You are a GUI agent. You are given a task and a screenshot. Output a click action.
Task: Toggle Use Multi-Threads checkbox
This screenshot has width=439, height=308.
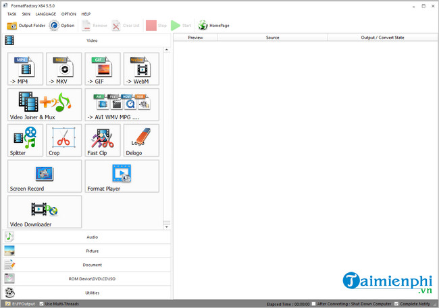click(x=41, y=304)
